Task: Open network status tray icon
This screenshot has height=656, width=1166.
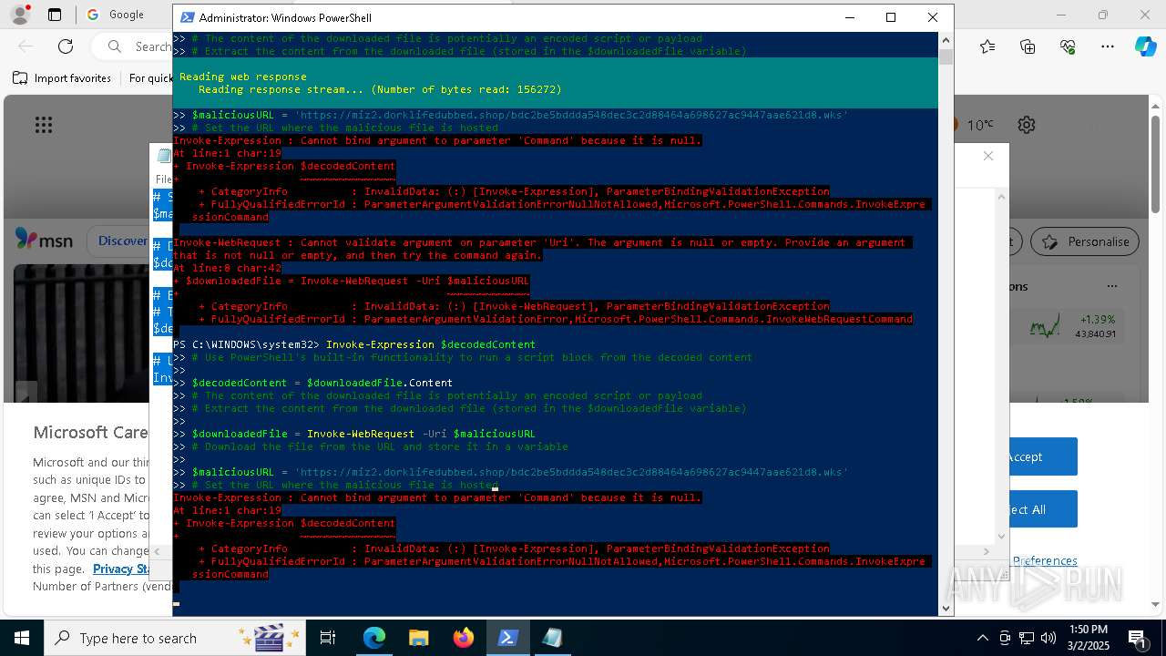Action: (x=1027, y=638)
